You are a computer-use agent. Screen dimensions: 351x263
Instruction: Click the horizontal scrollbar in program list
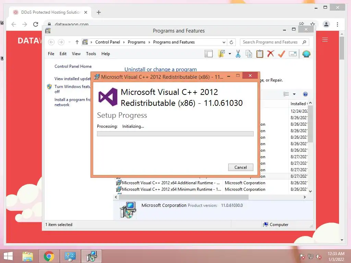tap(184, 197)
